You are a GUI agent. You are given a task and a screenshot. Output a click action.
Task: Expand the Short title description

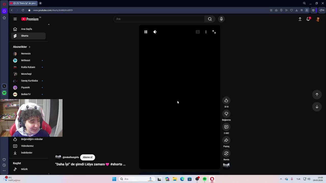pyautogui.click(x=90, y=164)
